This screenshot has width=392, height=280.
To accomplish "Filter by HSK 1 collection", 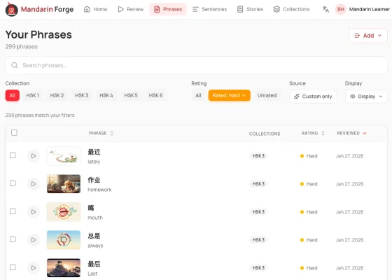I will [33, 95].
